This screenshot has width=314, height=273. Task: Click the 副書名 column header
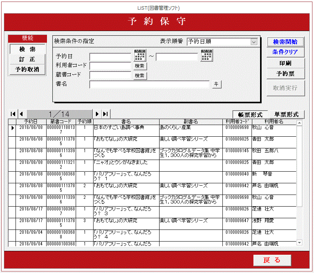[x=191, y=122]
